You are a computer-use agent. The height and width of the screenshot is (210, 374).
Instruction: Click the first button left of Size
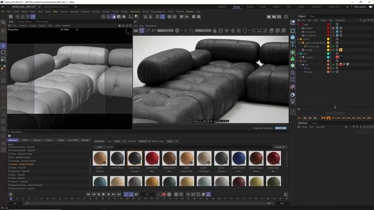coord(99,141)
